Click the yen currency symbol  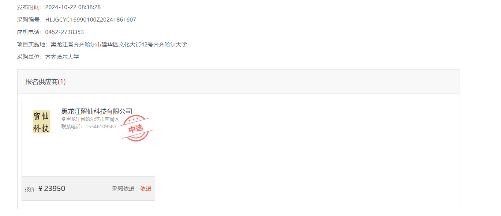pyautogui.click(x=41, y=189)
